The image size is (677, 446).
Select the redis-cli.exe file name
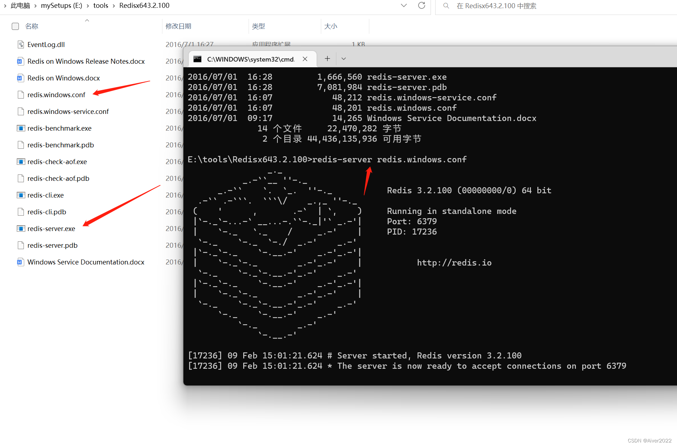point(46,195)
